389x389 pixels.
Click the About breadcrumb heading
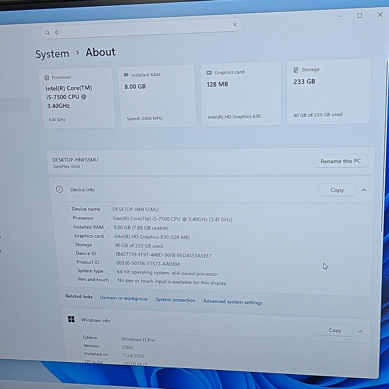101,52
